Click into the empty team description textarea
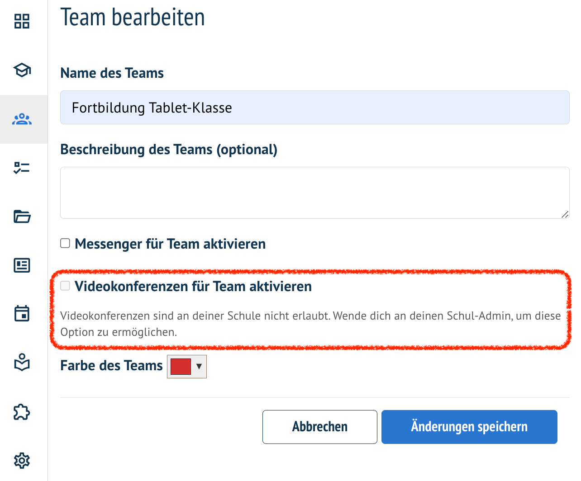The width and height of the screenshot is (581, 481). tap(314, 193)
